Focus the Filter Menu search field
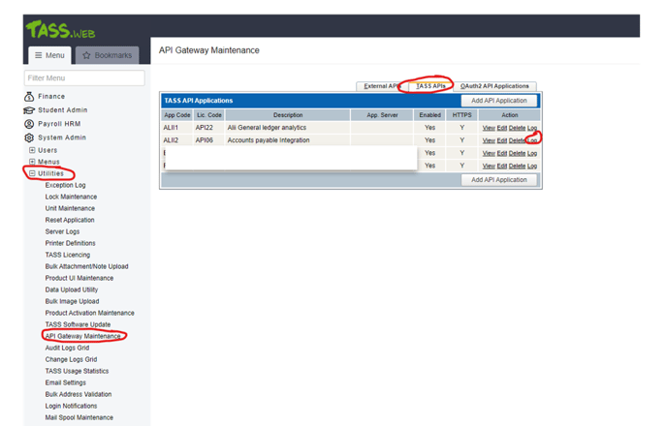The image size is (667, 426). (x=84, y=78)
